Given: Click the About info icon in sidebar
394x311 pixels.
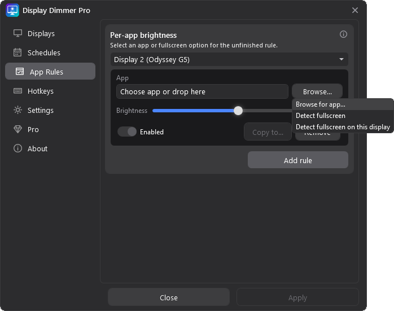Looking at the screenshot, I should pyautogui.click(x=17, y=148).
